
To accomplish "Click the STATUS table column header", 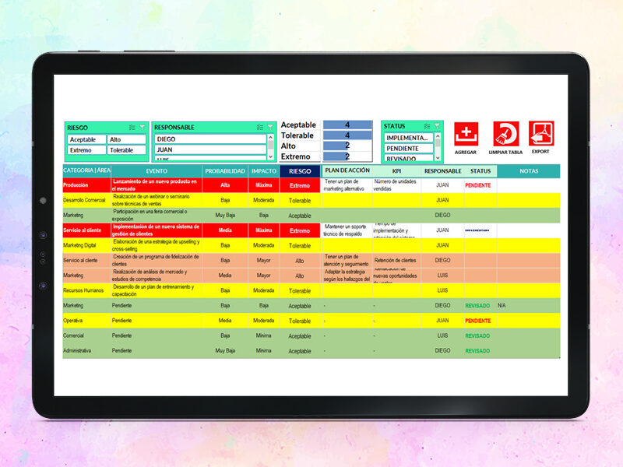I will [480, 170].
